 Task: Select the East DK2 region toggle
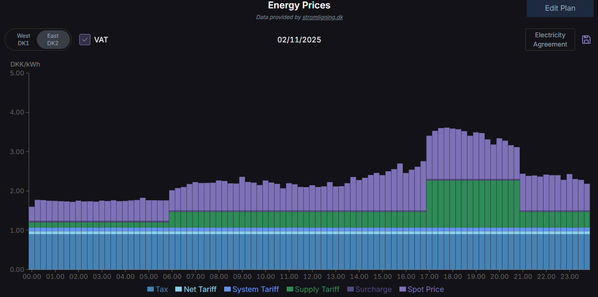53,39
